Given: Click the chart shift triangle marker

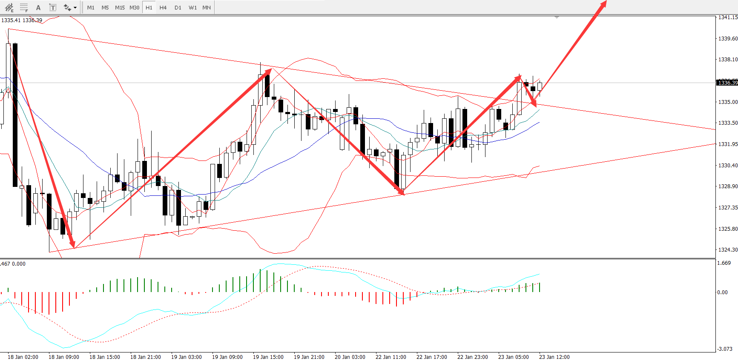Looking at the screenshot, I should pos(557,17).
